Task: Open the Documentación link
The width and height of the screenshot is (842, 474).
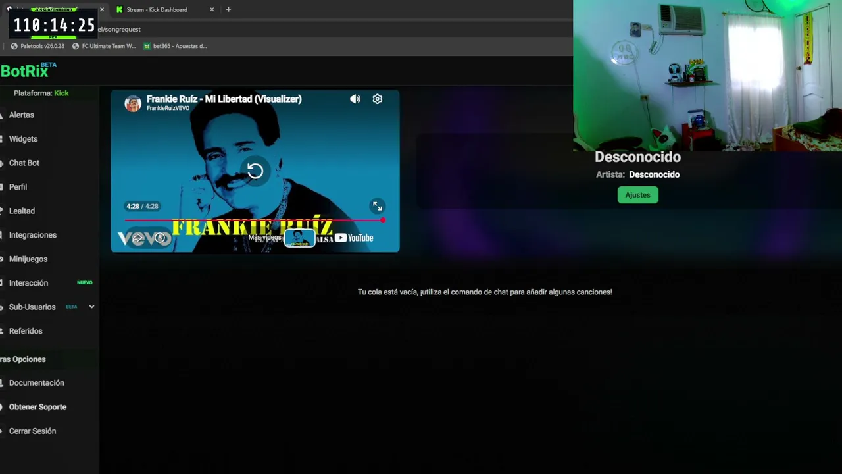Action: tap(37, 382)
